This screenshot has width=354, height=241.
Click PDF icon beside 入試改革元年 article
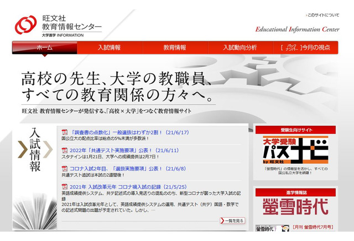64,186
